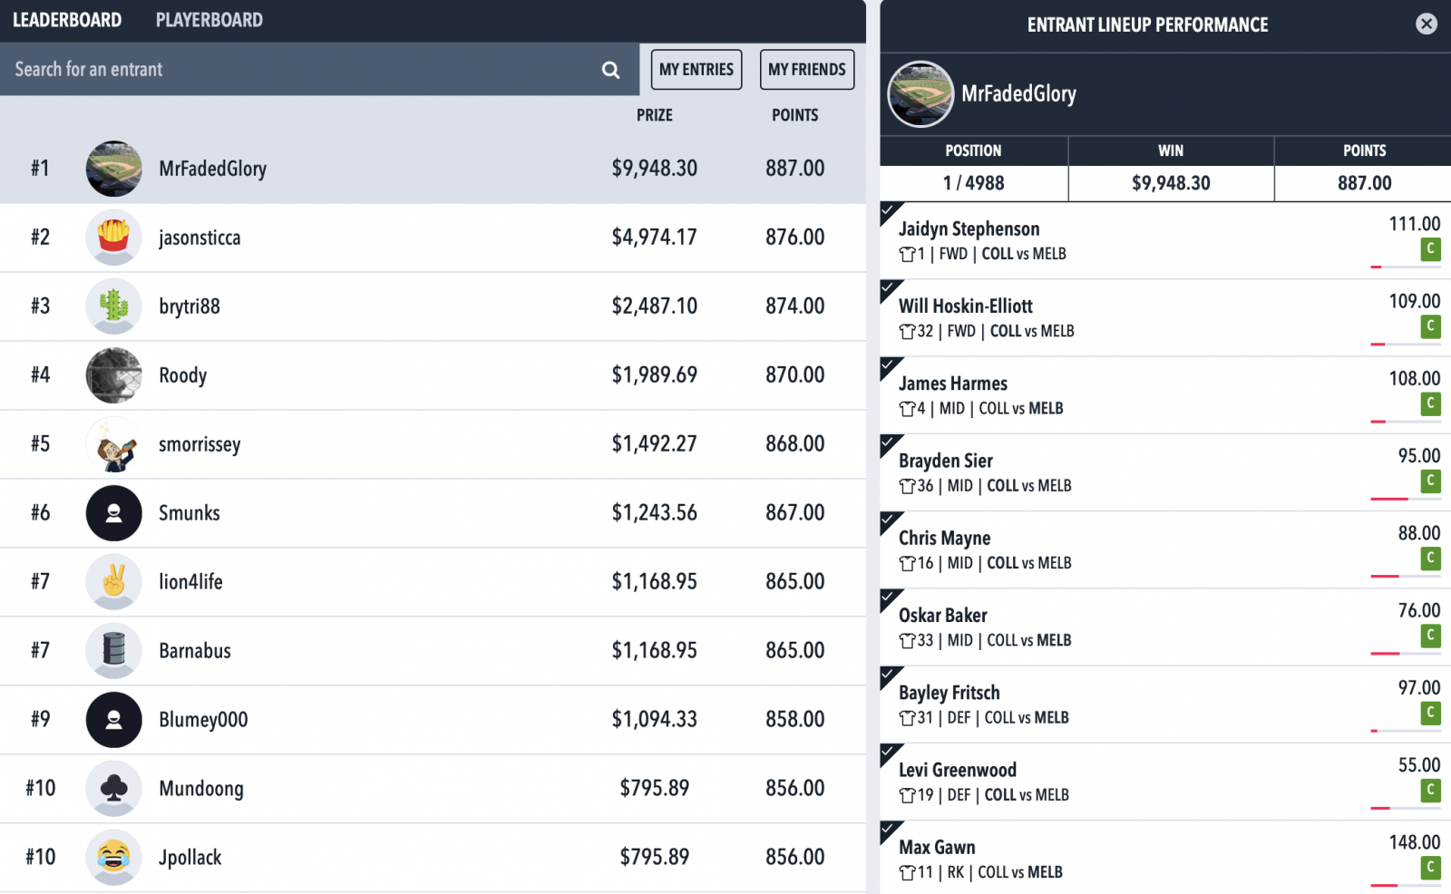Click Levi Greenwood's player name

coord(958,771)
